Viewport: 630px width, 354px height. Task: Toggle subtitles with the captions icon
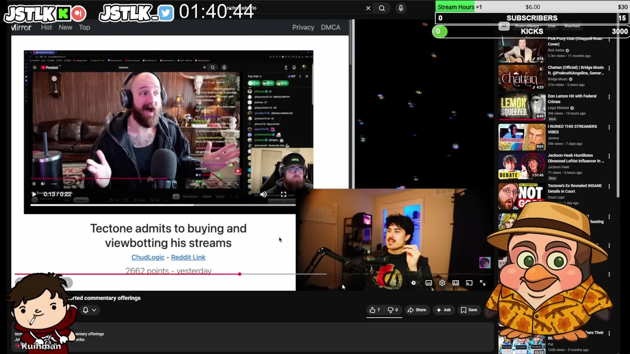pyautogui.click(x=429, y=283)
